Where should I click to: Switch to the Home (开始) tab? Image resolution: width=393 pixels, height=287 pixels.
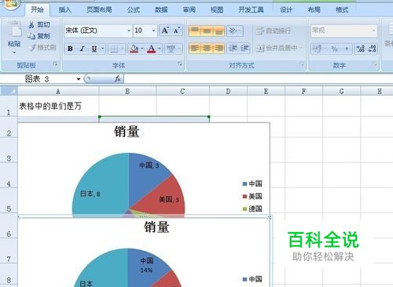click(x=37, y=9)
